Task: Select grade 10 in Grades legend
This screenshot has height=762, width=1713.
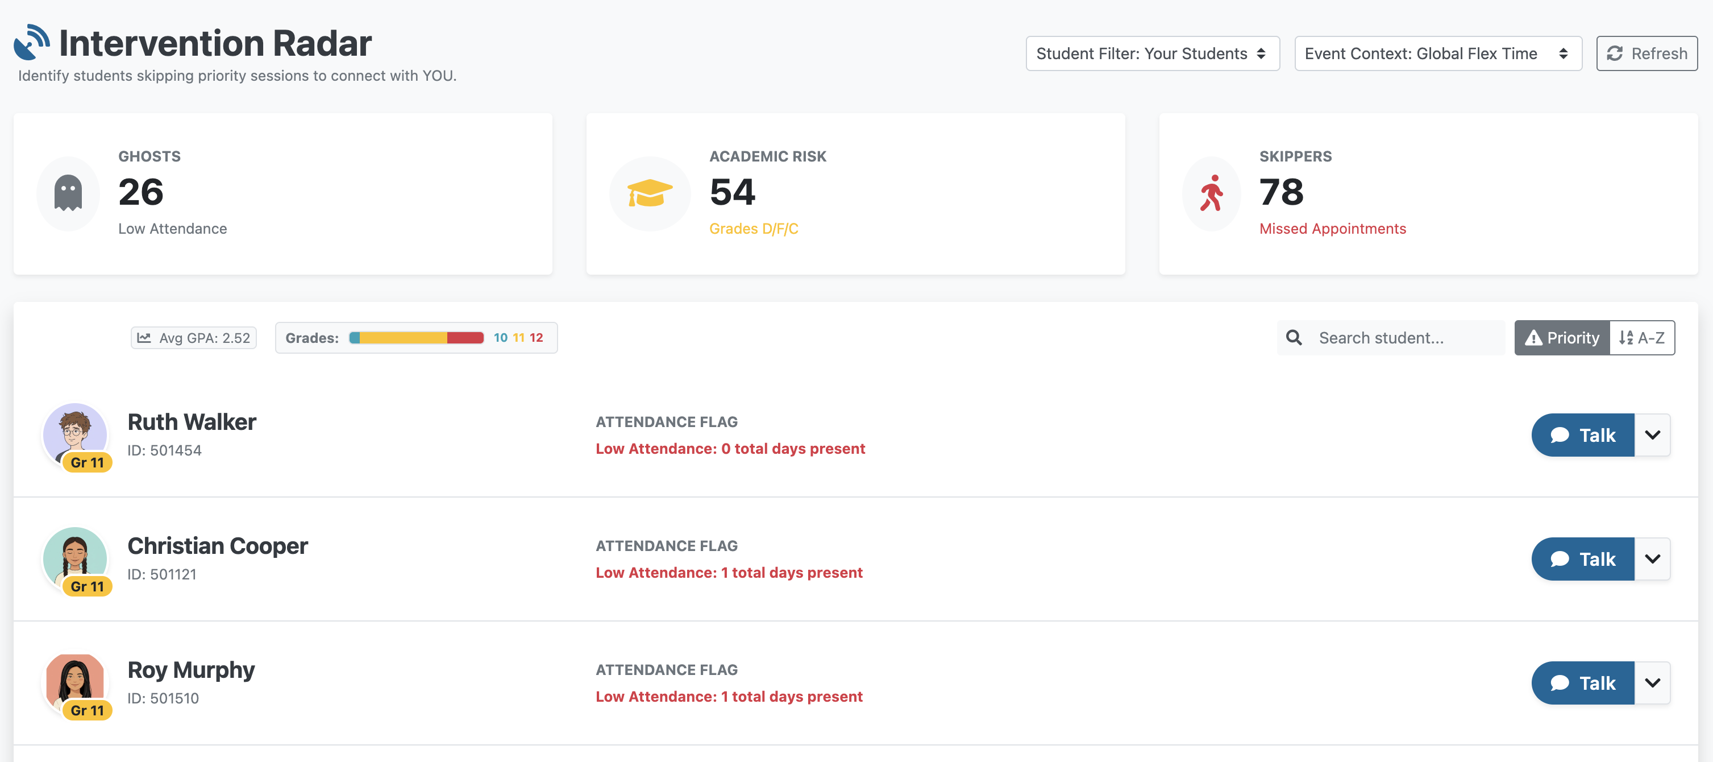Action: 501,338
